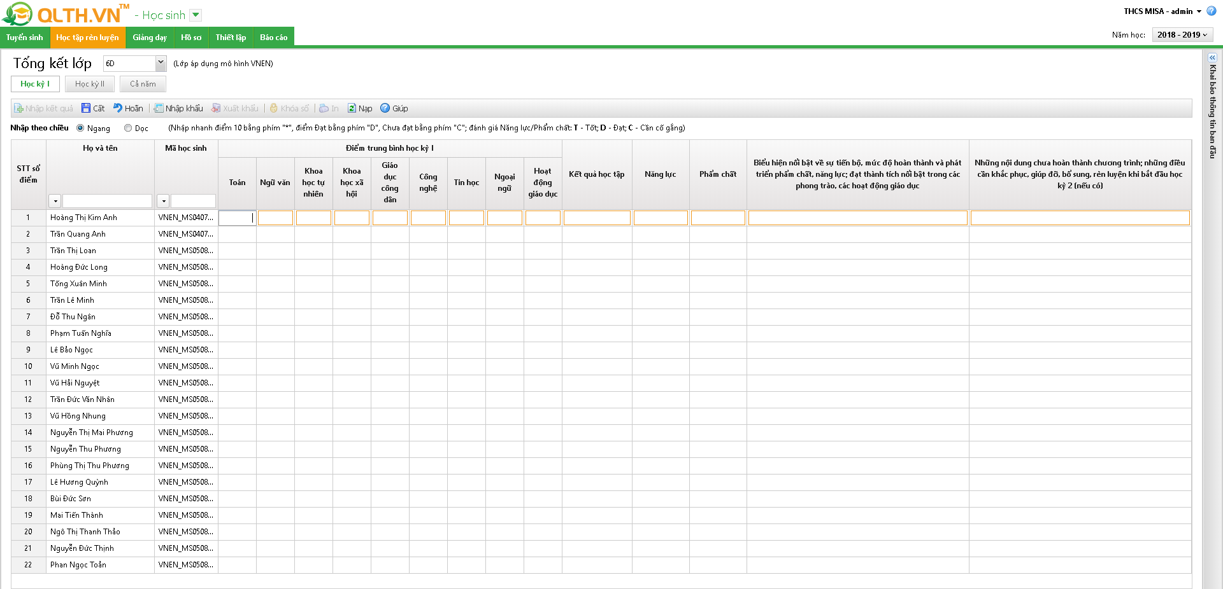Image resolution: width=1223 pixels, height=589 pixels.
Task: Open the THCS MISA - admin menu
Action: [1162, 11]
